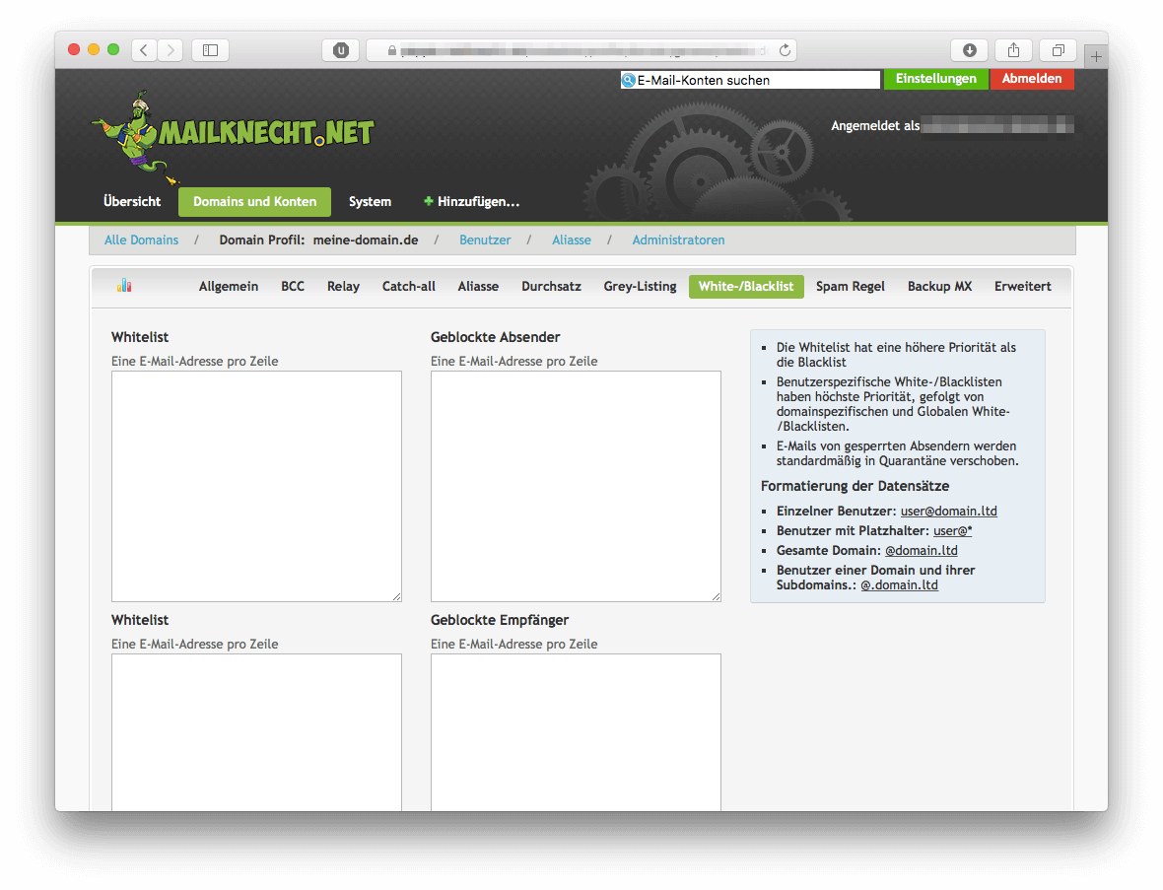Open the Safari share icon
The image size is (1163, 890).
1014,49
